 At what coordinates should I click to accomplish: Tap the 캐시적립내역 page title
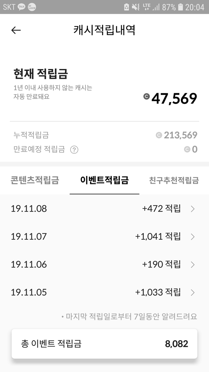point(104,30)
